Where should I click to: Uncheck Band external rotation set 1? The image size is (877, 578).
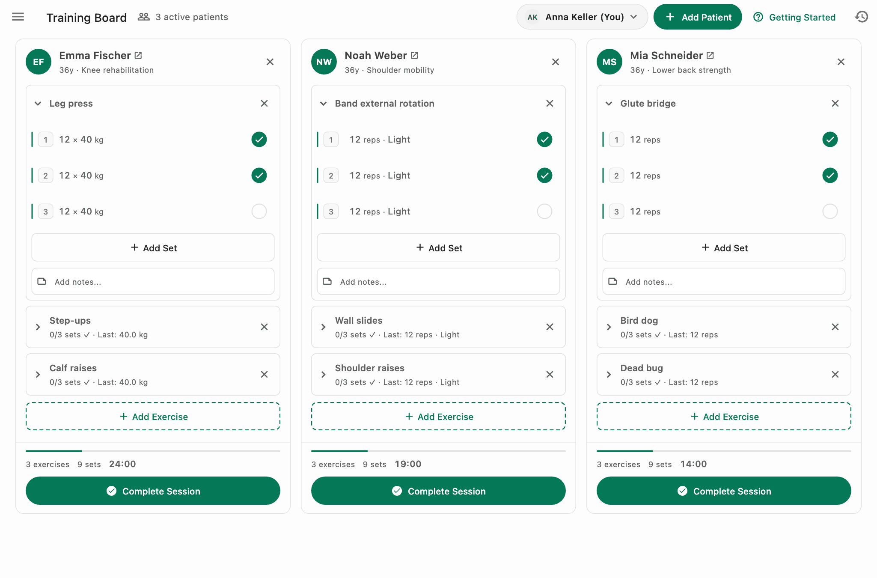(544, 139)
